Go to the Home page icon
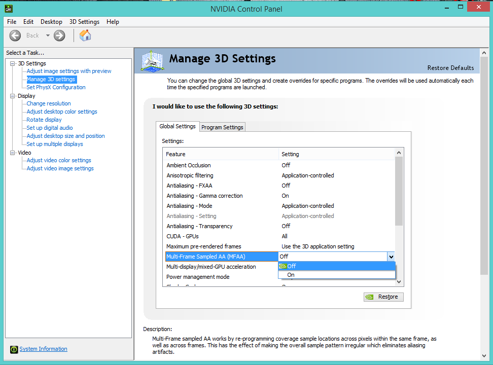 (85, 35)
